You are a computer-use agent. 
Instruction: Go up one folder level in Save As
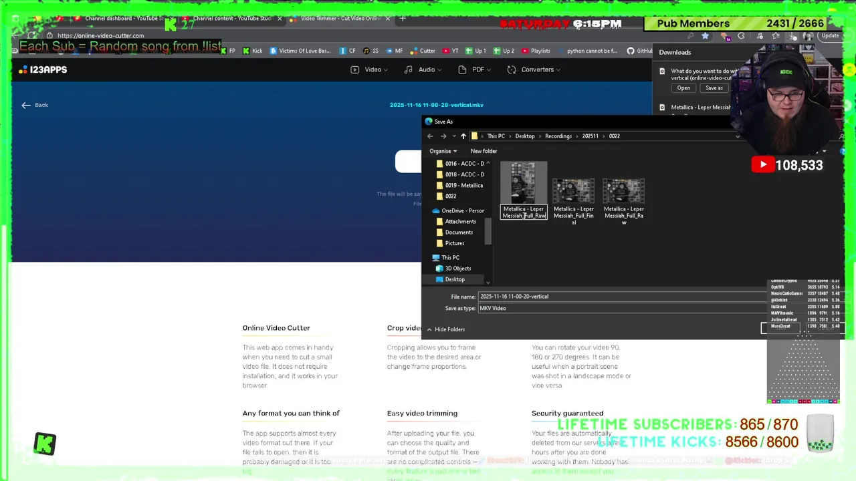463,136
